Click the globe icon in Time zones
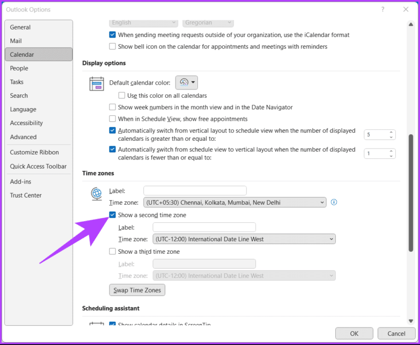Screen dimensions: 420x345 click(96, 194)
